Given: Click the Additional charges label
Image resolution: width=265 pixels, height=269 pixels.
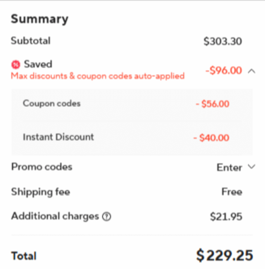Looking at the screenshot, I should pos(55,216).
